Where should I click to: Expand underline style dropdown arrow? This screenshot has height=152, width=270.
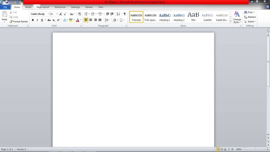pyautogui.click(x=45, y=20)
